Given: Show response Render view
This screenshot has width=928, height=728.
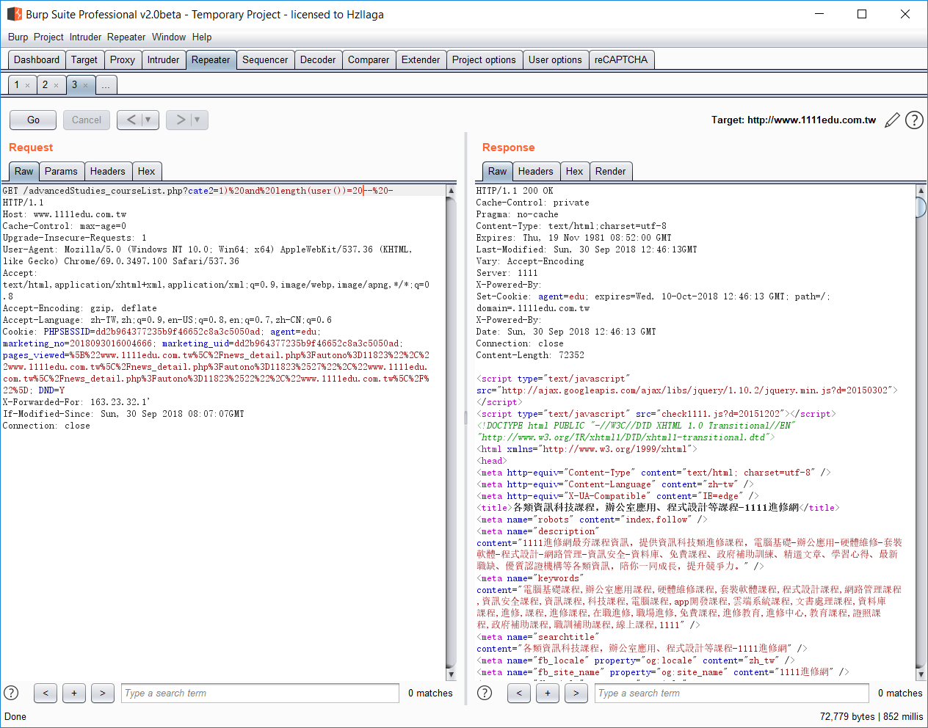Looking at the screenshot, I should coord(611,171).
